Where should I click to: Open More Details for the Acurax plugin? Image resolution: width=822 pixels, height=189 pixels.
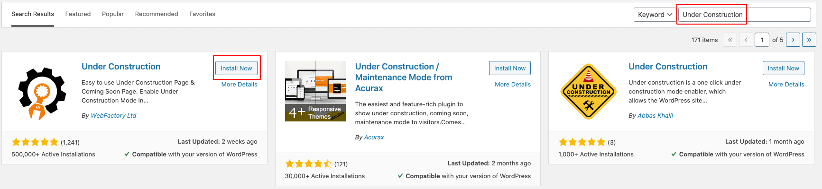click(x=512, y=85)
